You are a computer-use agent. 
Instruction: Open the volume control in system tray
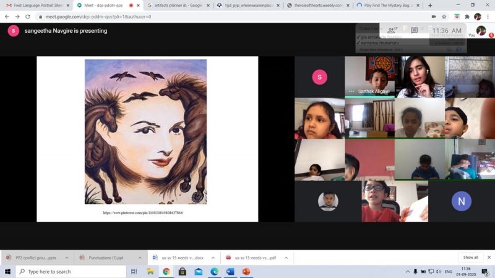439,271
